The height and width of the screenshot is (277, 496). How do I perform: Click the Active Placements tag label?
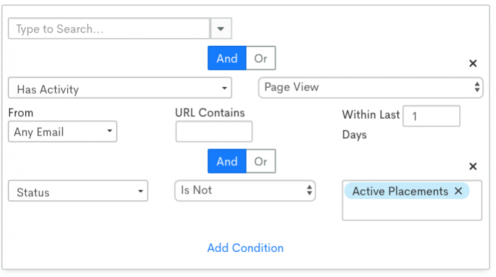[400, 191]
